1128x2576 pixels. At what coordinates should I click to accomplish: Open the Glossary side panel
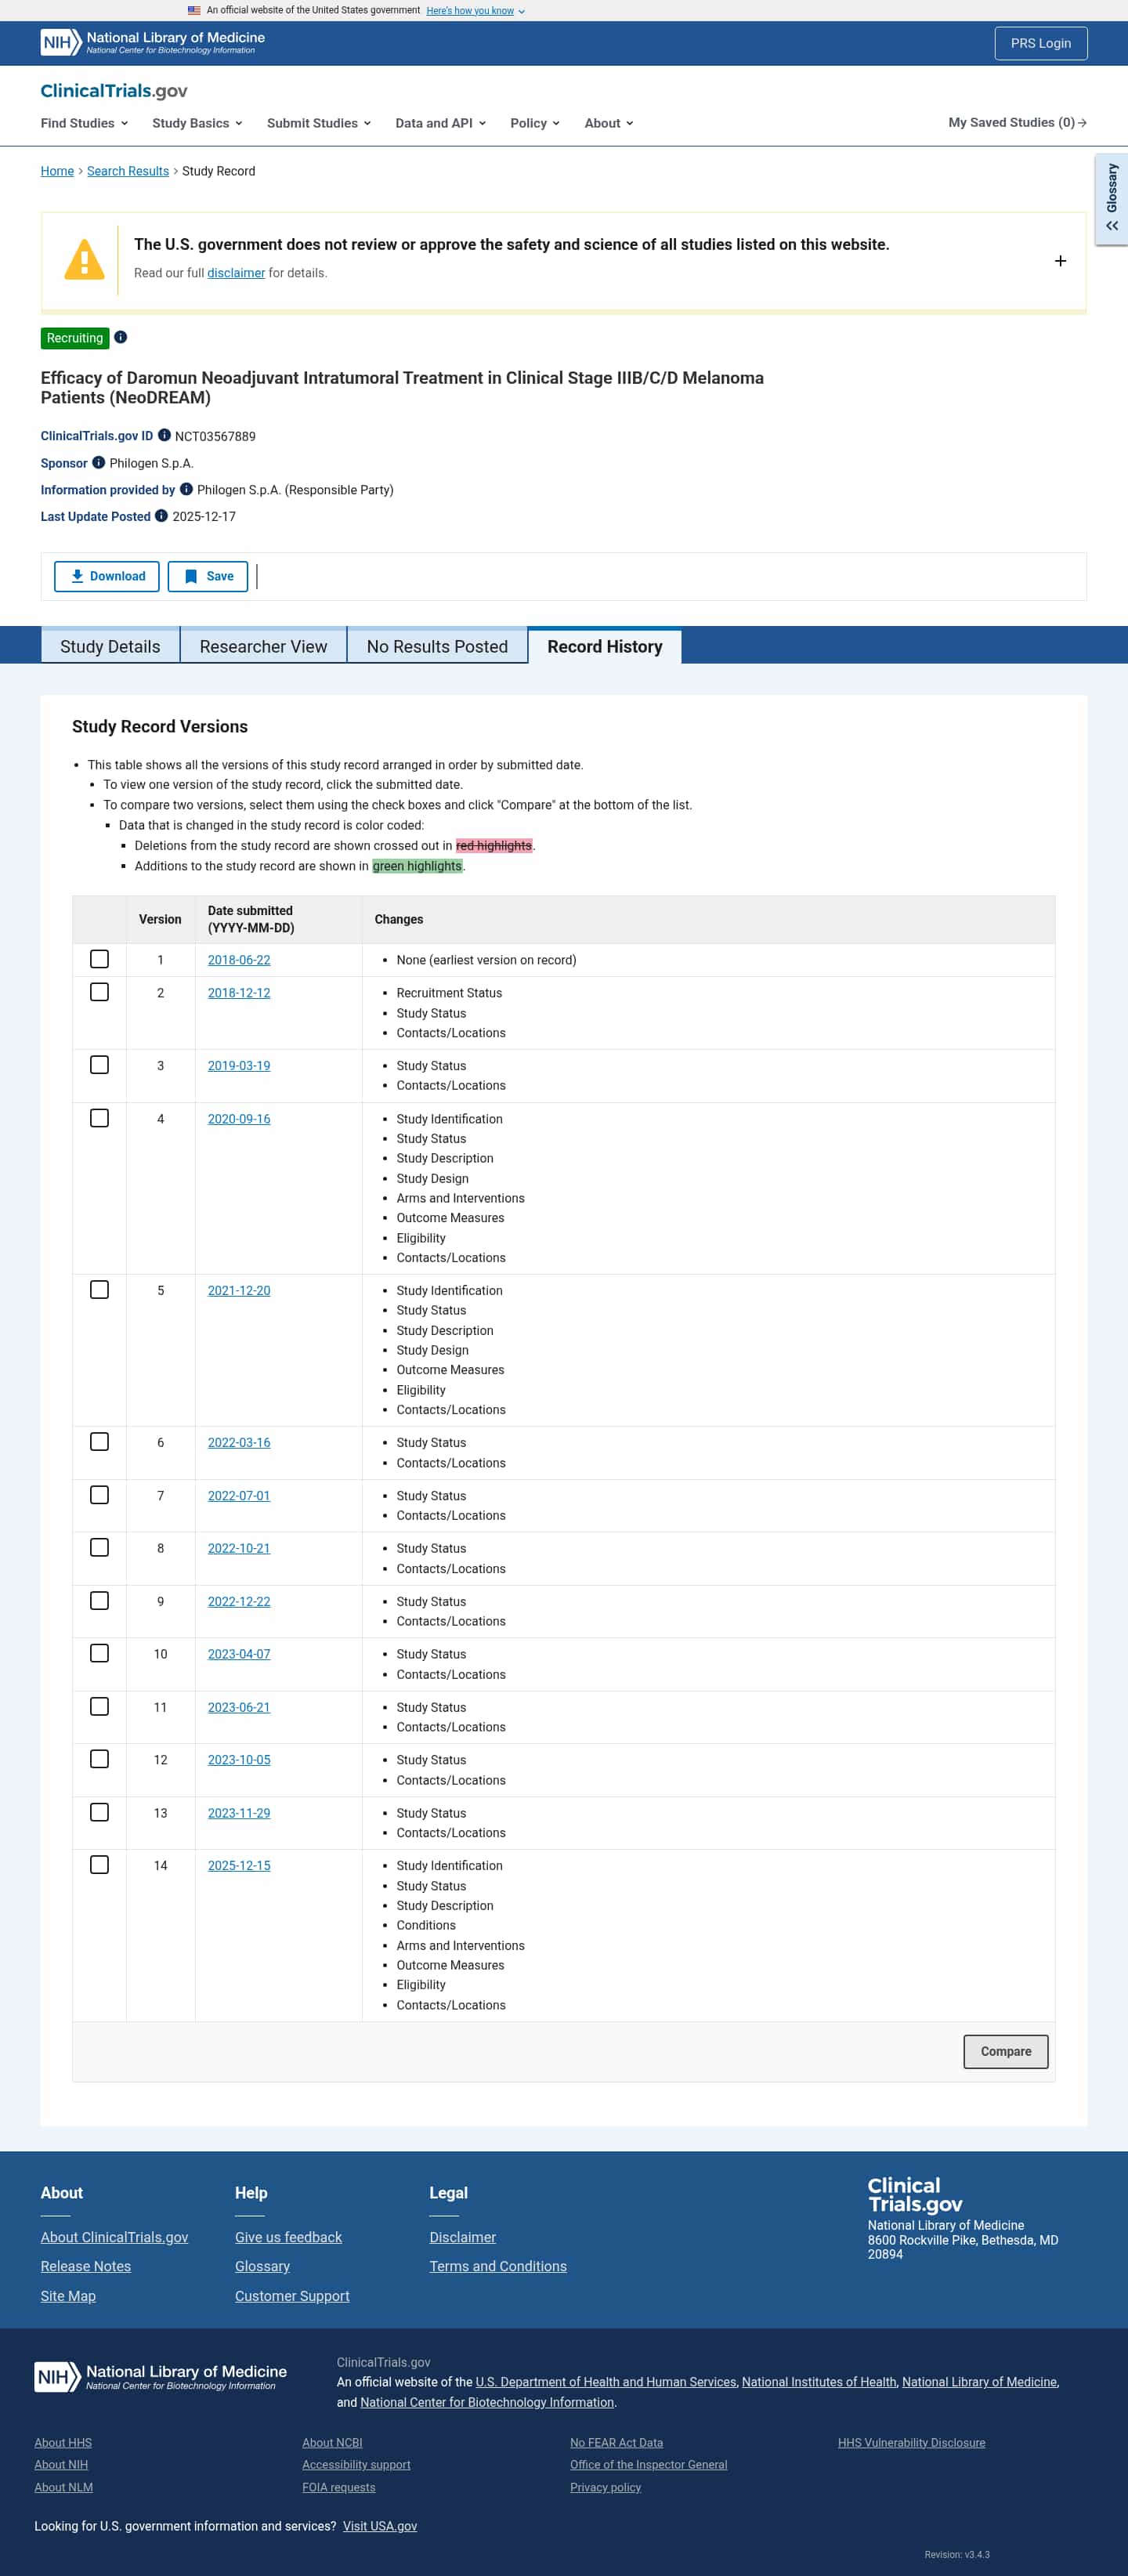click(x=1111, y=199)
